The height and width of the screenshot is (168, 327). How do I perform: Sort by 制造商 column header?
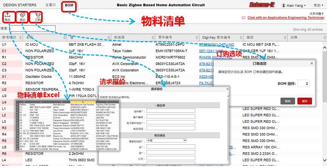133,37
